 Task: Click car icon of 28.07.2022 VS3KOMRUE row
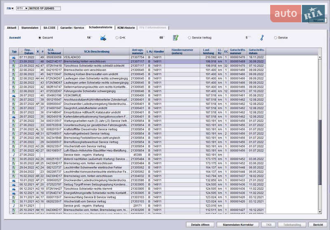[x=14, y=95]
